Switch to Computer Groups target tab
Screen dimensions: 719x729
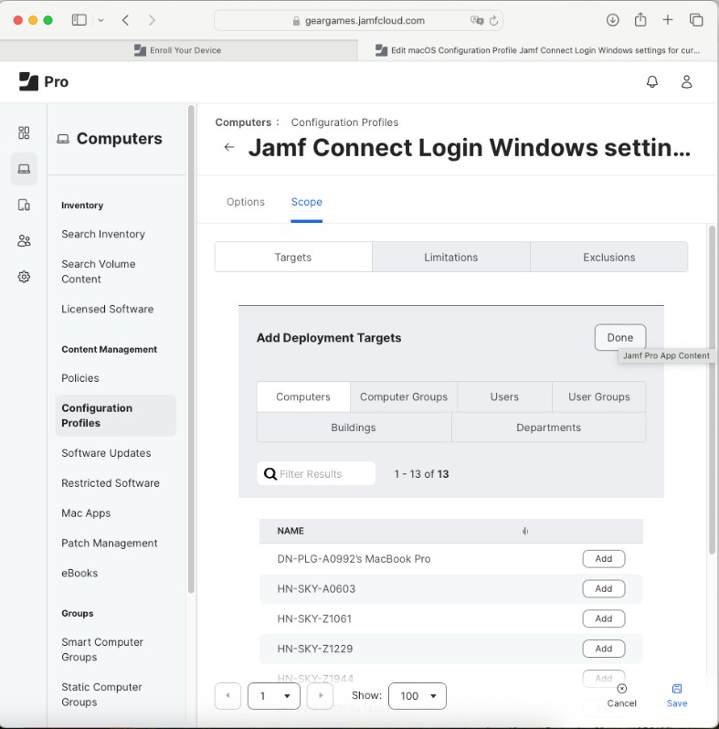click(x=404, y=397)
